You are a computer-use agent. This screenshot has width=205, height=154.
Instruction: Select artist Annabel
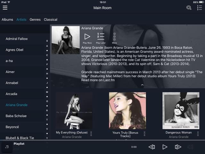(x=22, y=83)
